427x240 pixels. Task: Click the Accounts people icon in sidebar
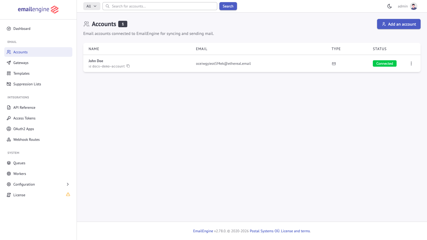tap(9, 52)
